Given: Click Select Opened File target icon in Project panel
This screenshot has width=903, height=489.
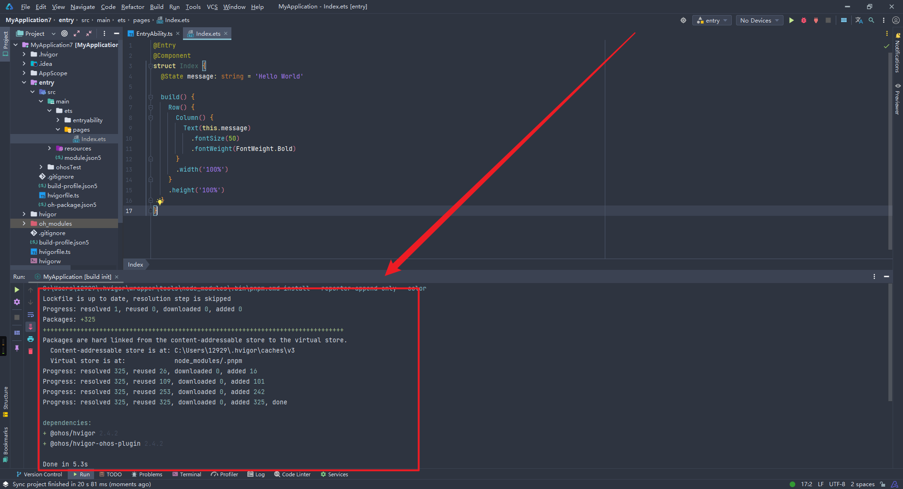Looking at the screenshot, I should coord(64,33).
